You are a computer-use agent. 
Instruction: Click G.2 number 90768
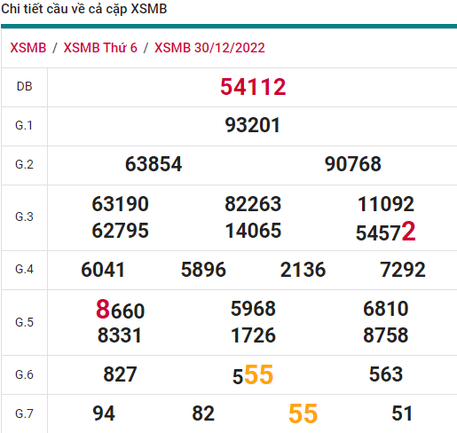pos(352,164)
